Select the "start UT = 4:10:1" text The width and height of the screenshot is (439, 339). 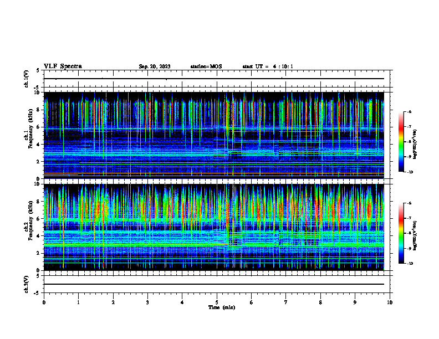(x=268, y=66)
